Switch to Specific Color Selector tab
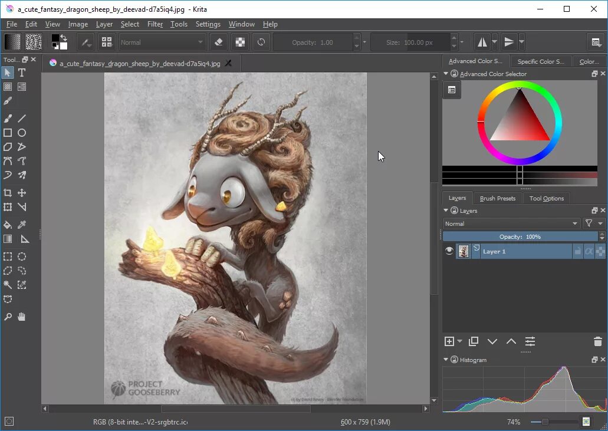The width and height of the screenshot is (608, 431). (x=541, y=61)
